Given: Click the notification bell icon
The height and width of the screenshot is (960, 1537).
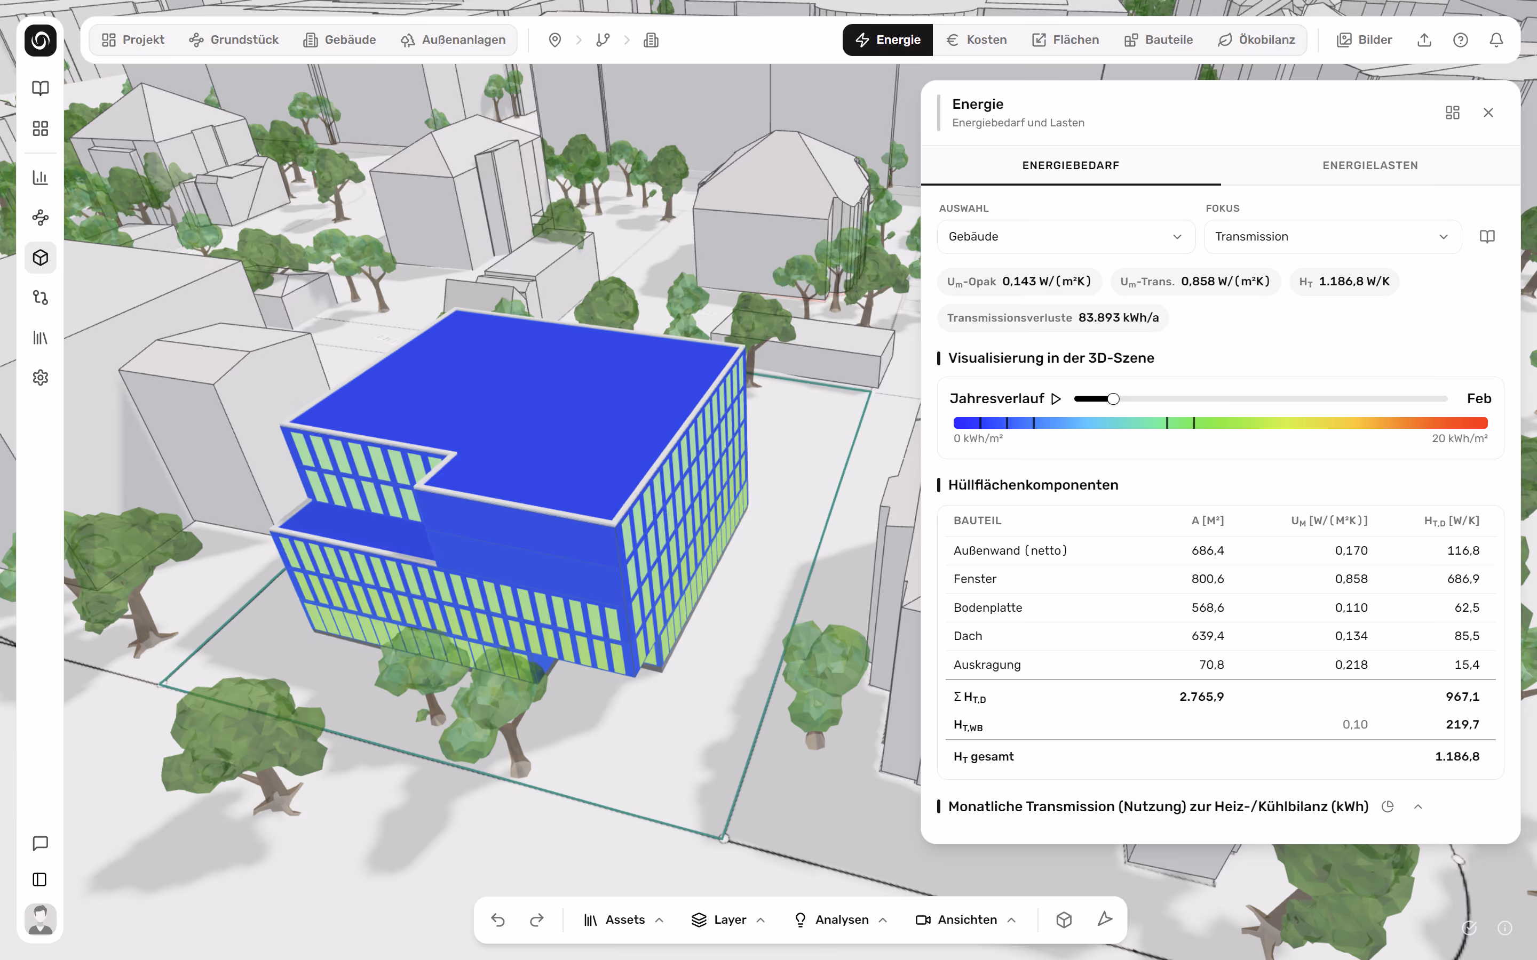Looking at the screenshot, I should coord(1496,40).
